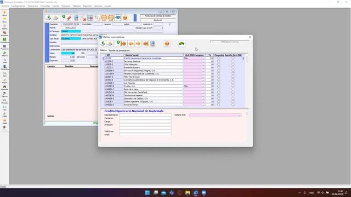Click the Teléfonos input field
This screenshot has width=351, height=197.
(x=145, y=131)
